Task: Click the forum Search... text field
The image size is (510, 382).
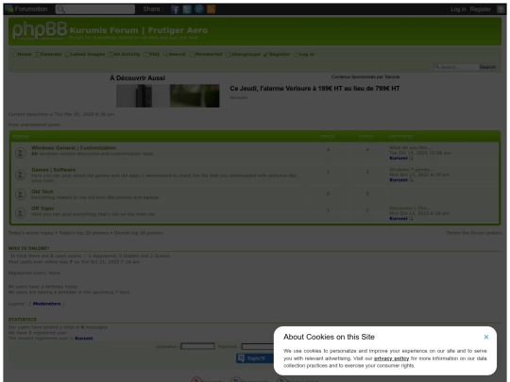Action: (456, 67)
